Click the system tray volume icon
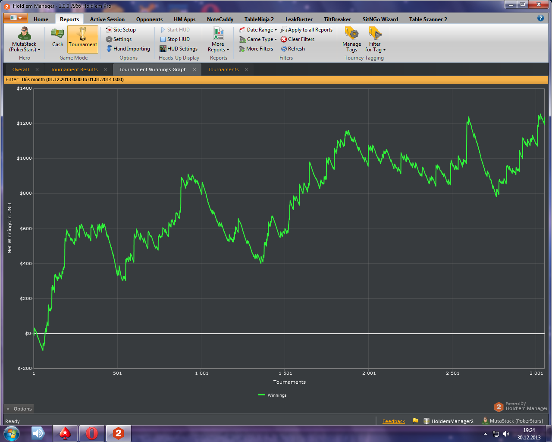552x442 pixels. [506, 434]
